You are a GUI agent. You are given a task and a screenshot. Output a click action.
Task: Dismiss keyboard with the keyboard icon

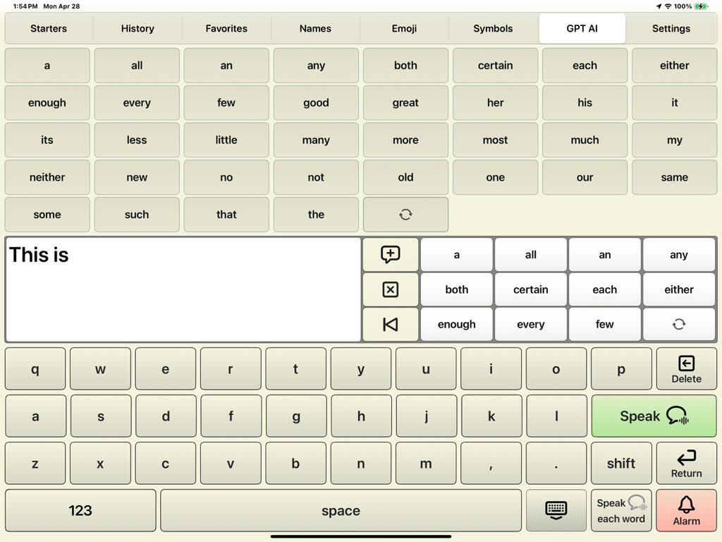coord(556,510)
